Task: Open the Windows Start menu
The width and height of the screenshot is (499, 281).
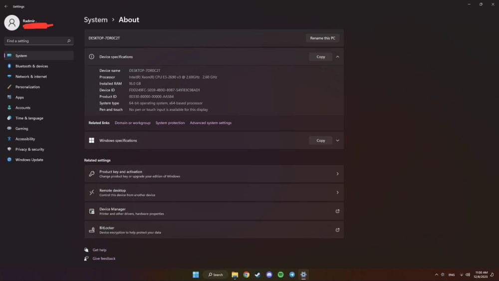Action: tap(196, 275)
